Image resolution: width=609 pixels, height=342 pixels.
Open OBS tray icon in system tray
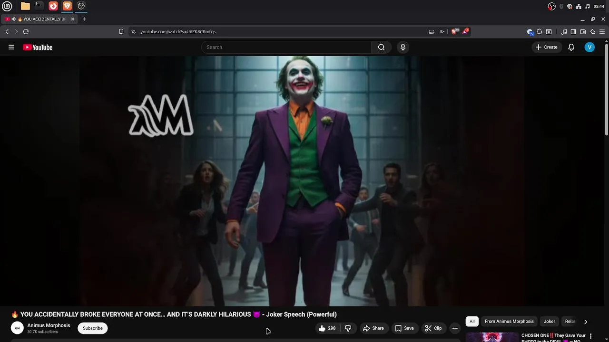[552, 6]
